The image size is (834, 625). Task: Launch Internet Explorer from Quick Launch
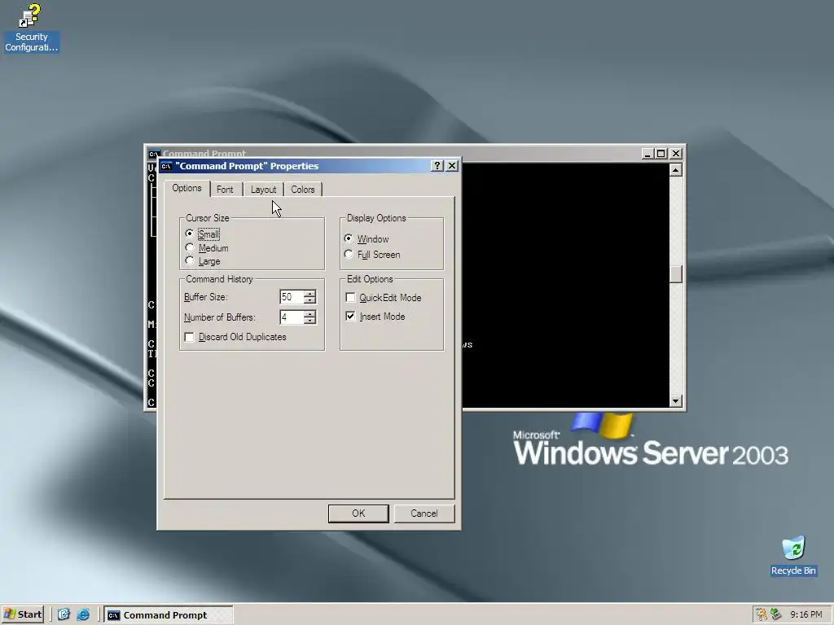83,615
